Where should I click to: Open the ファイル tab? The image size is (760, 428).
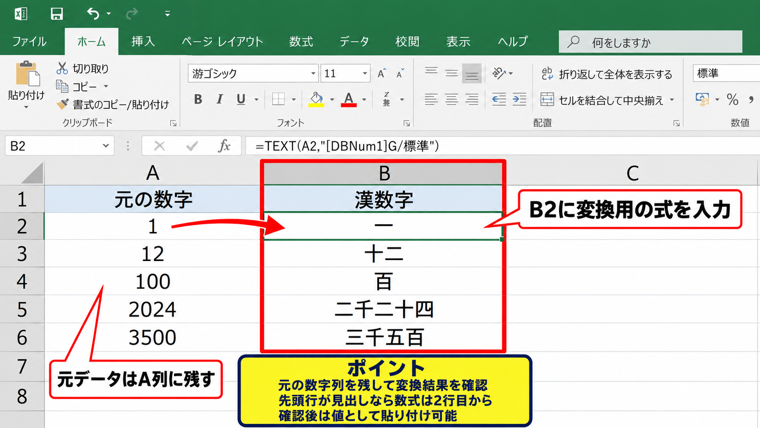[30, 42]
